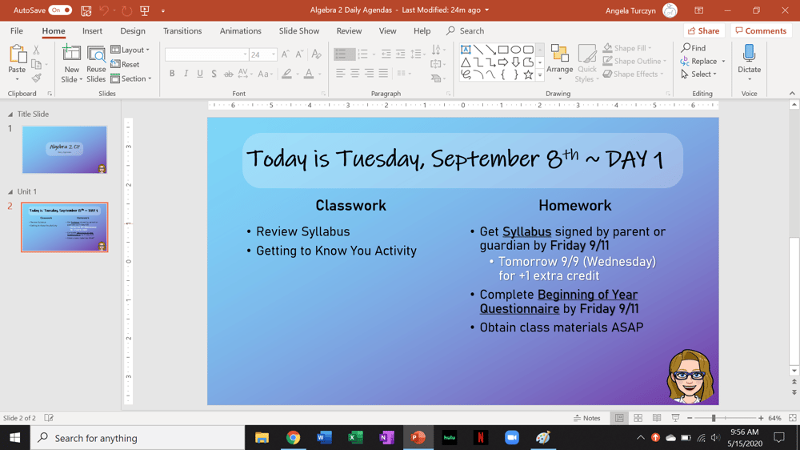Click the Arrange button
800x450 pixels.
tap(560, 63)
